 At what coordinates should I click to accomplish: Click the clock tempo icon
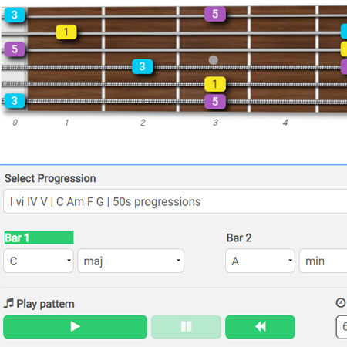(341, 302)
